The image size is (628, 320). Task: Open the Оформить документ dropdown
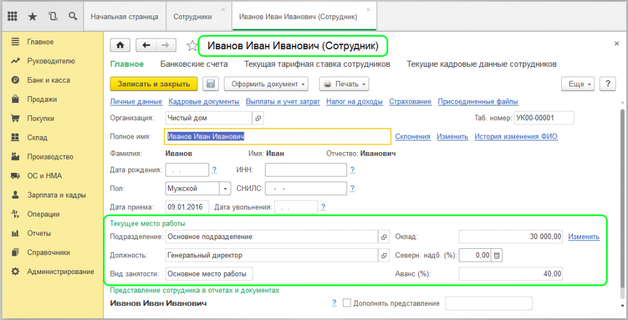tap(266, 84)
